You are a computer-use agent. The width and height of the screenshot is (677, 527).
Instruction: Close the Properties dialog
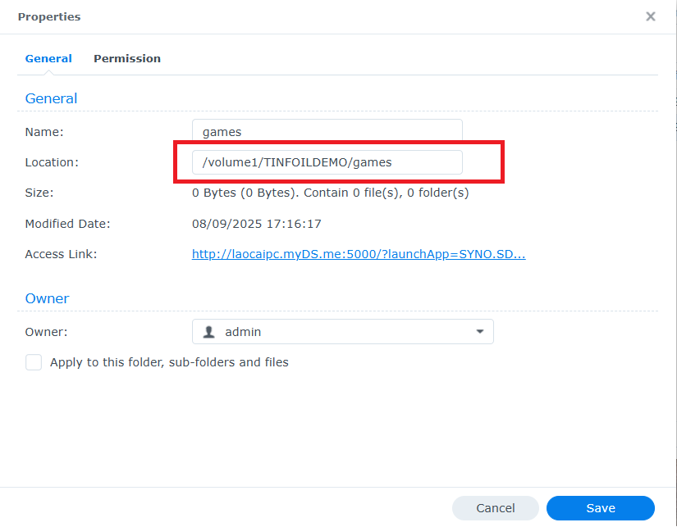coord(651,16)
